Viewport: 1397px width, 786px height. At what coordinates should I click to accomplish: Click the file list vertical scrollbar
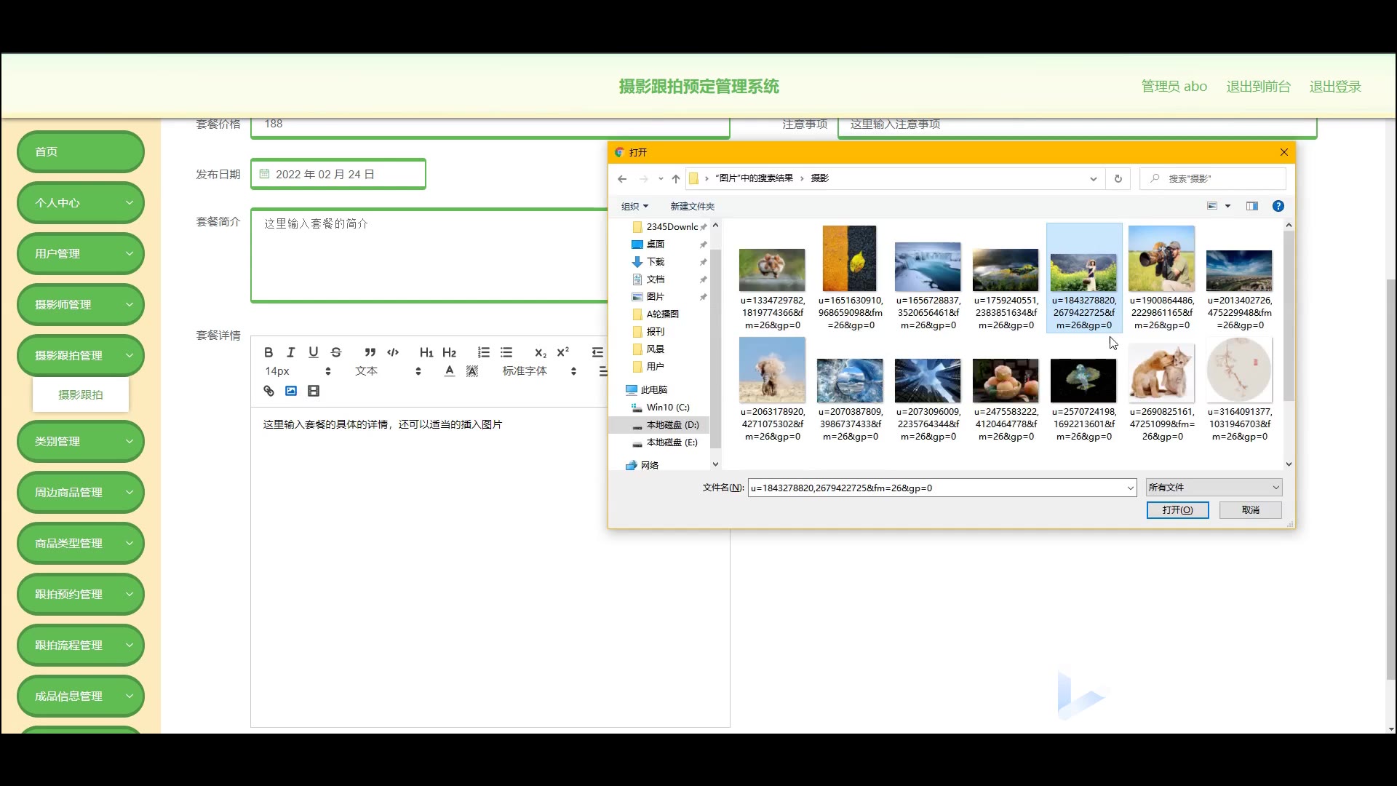[1289, 315]
